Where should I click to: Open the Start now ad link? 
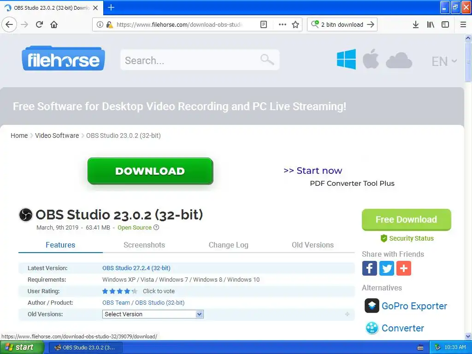(313, 171)
